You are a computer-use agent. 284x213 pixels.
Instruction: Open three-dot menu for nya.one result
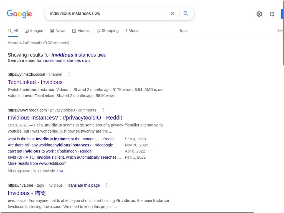[106, 185]
